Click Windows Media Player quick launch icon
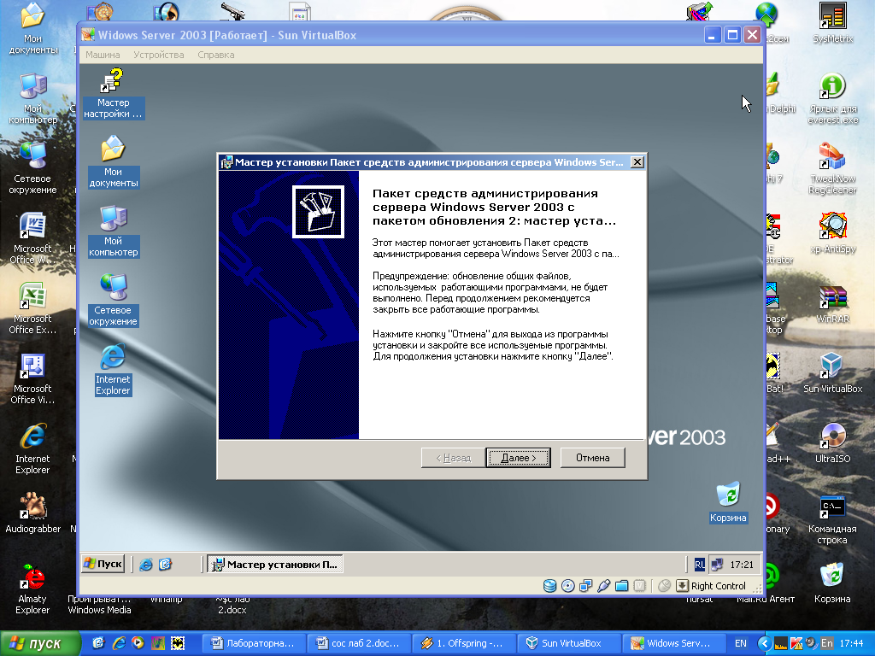Image resolution: width=875 pixels, height=656 pixels. [x=138, y=643]
